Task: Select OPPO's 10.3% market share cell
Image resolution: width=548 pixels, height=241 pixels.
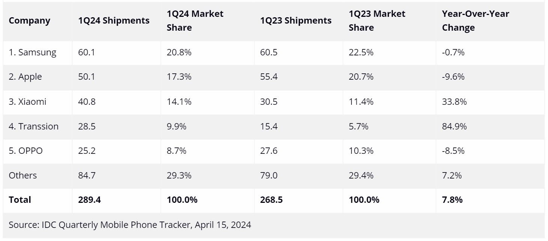Action: [361, 151]
